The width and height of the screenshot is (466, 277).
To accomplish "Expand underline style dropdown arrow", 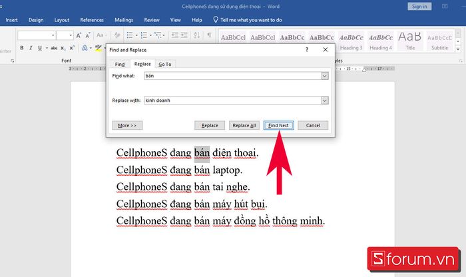I will pyautogui.click(x=47, y=48).
